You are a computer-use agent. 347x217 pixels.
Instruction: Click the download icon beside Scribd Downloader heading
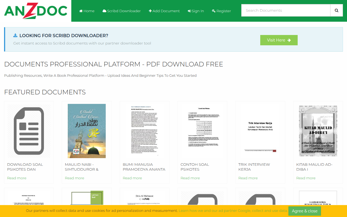point(15,35)
